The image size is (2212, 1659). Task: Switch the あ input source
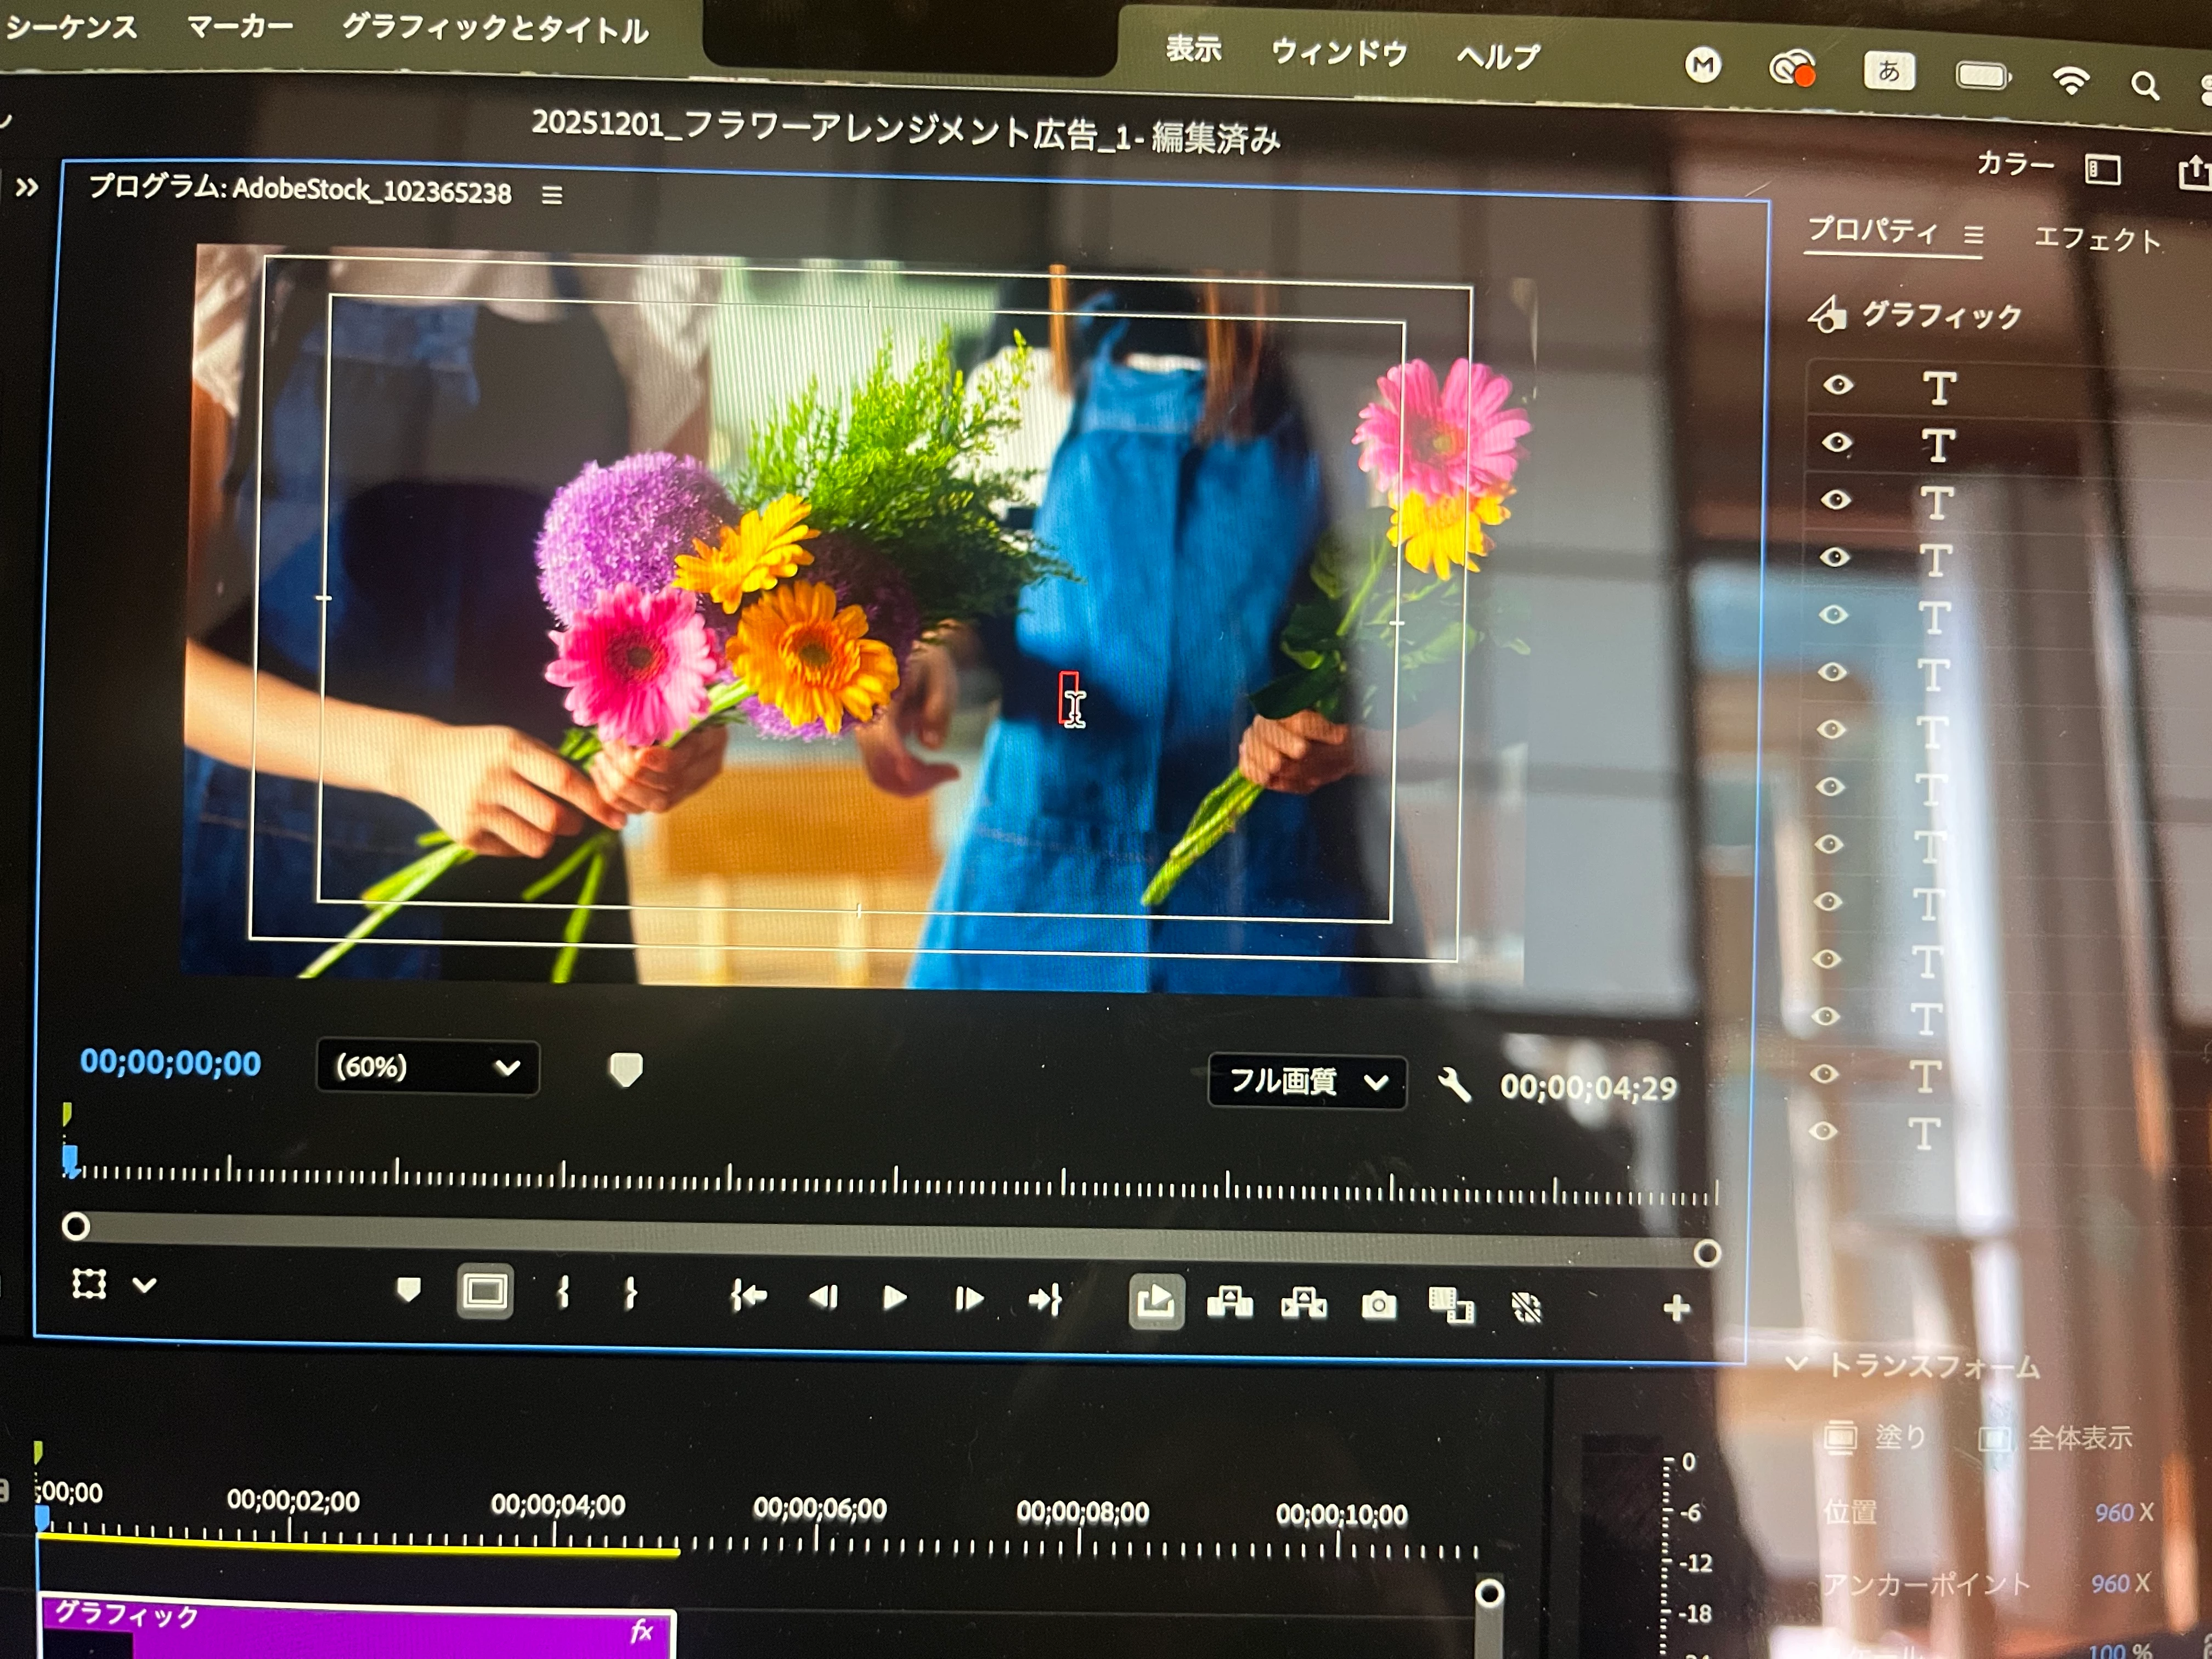(1889, 71)
